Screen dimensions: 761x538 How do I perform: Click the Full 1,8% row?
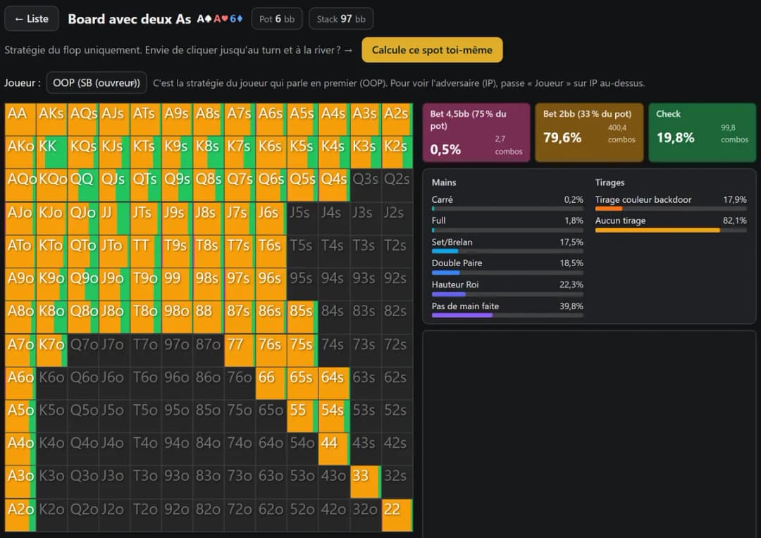tap(507, 224)
